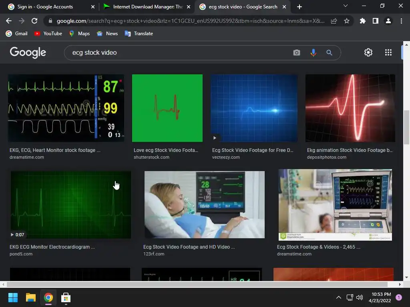
Task: Expand the system tray hidden icons chevron
Action: (339, 297)
